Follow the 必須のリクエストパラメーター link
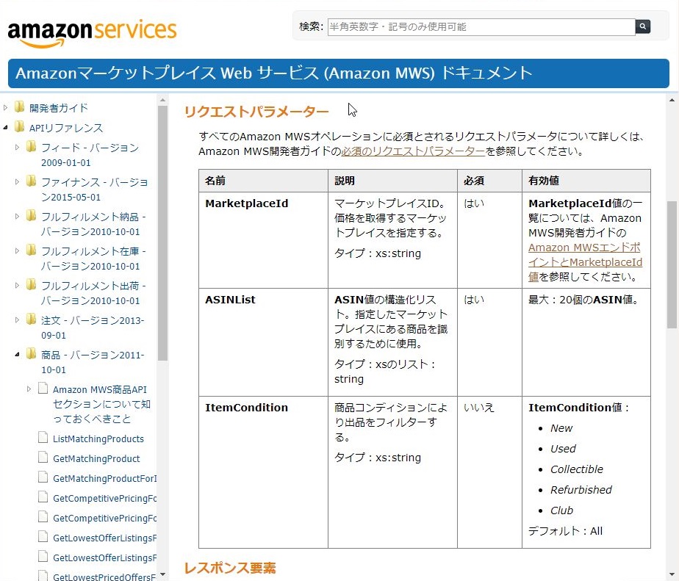 click(x=413, y=151)
